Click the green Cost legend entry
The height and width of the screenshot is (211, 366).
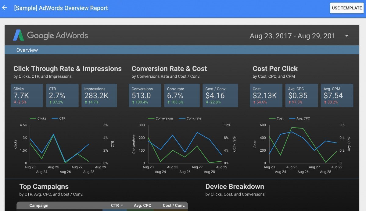click(x=276, y=118)
